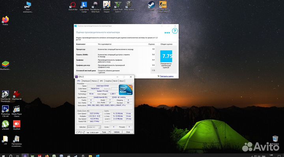Open the three dots menu in performance window

coord(167,33)
